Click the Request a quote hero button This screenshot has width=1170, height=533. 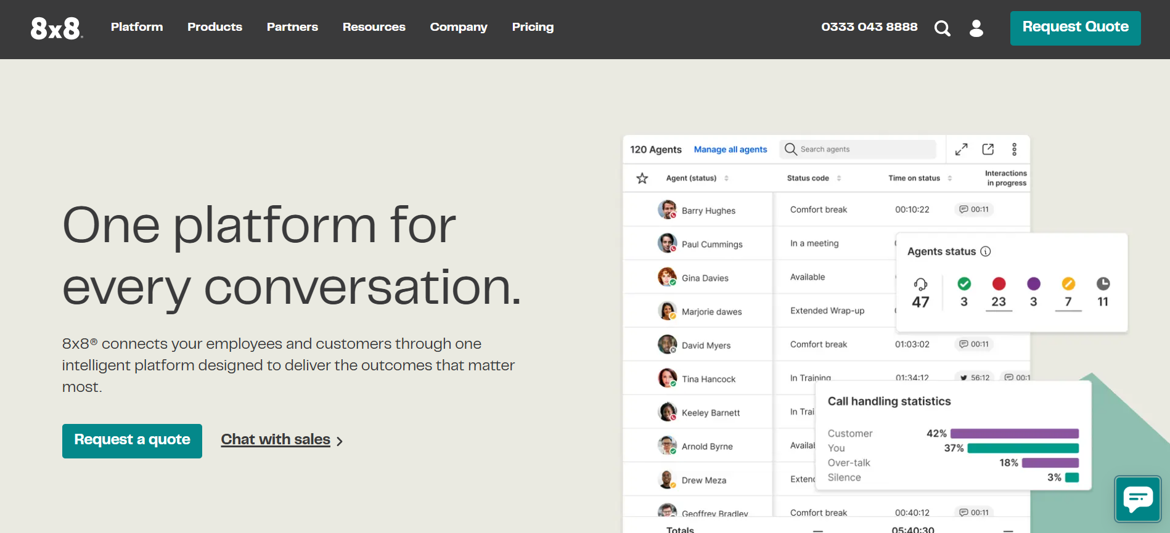pos(132,441)
